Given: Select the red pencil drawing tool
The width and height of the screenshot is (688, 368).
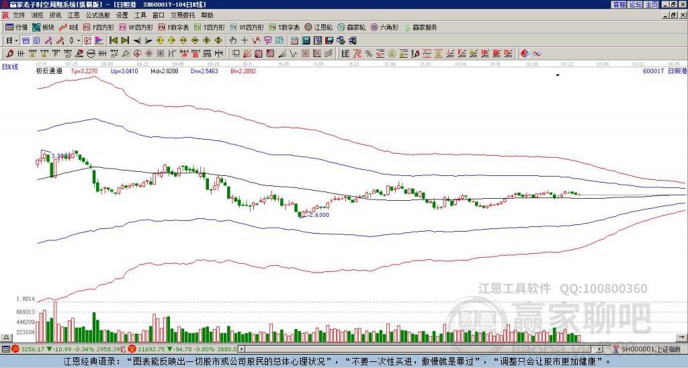Looking at the screenshot, I should (9, 54).
